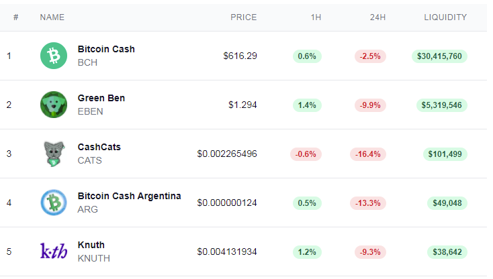Click the $5,319,546 liquidity badge
Image resolution: width=493 pixels, height=279 pixels.
pyautogui.click(x=441, y=105)
